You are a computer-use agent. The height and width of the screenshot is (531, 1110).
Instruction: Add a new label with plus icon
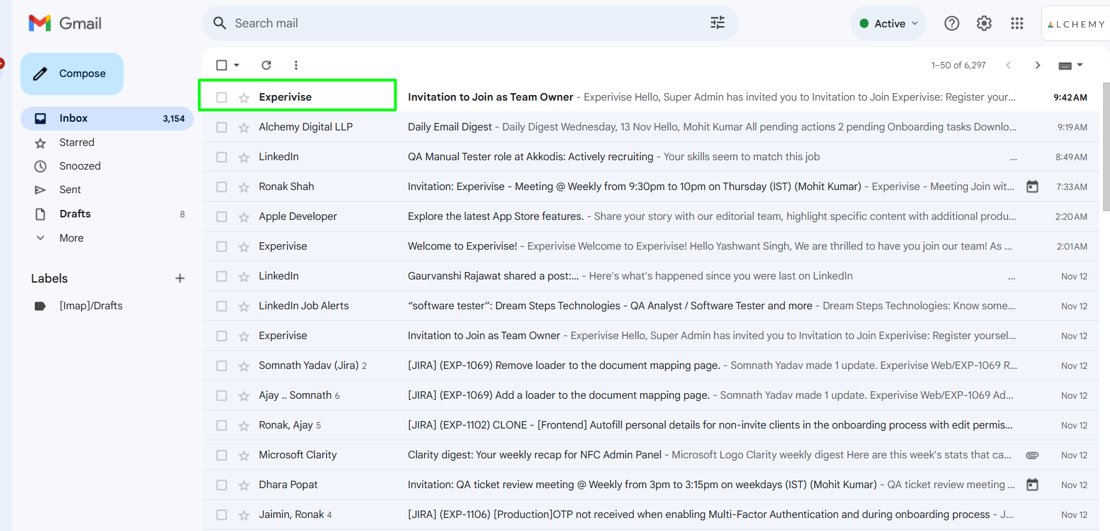coord(180,278)
